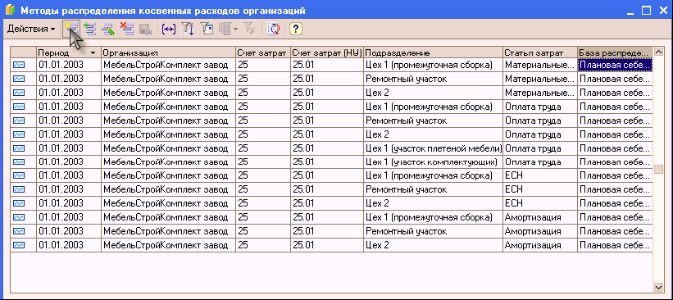This screenshot has height=300, width=673.
Task: Click the Set date interval icon
Action: click(169, 29)
